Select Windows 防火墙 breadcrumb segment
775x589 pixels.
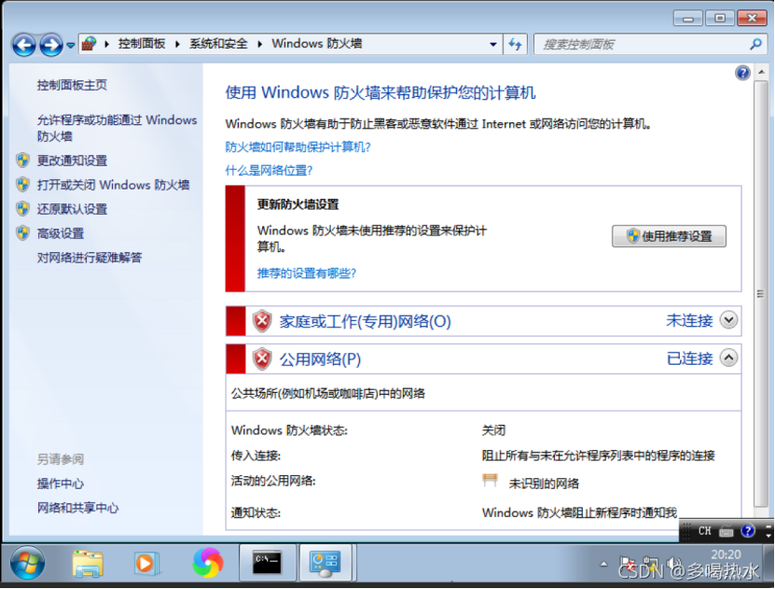pyautogui.click(x=317, y=44)
